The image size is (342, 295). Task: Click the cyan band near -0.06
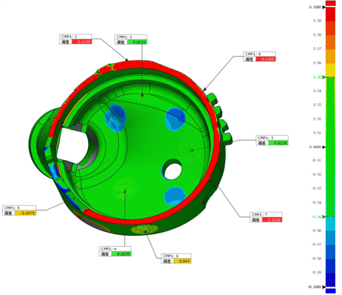pos(331,224)
